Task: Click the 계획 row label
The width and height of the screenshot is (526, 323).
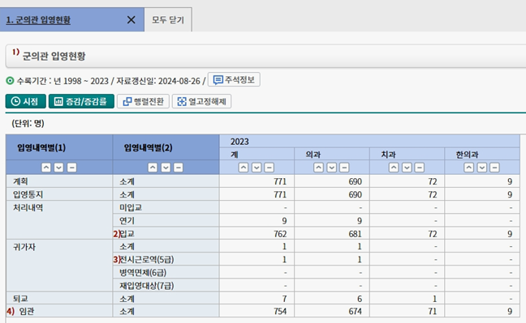Action: [20, 181]
